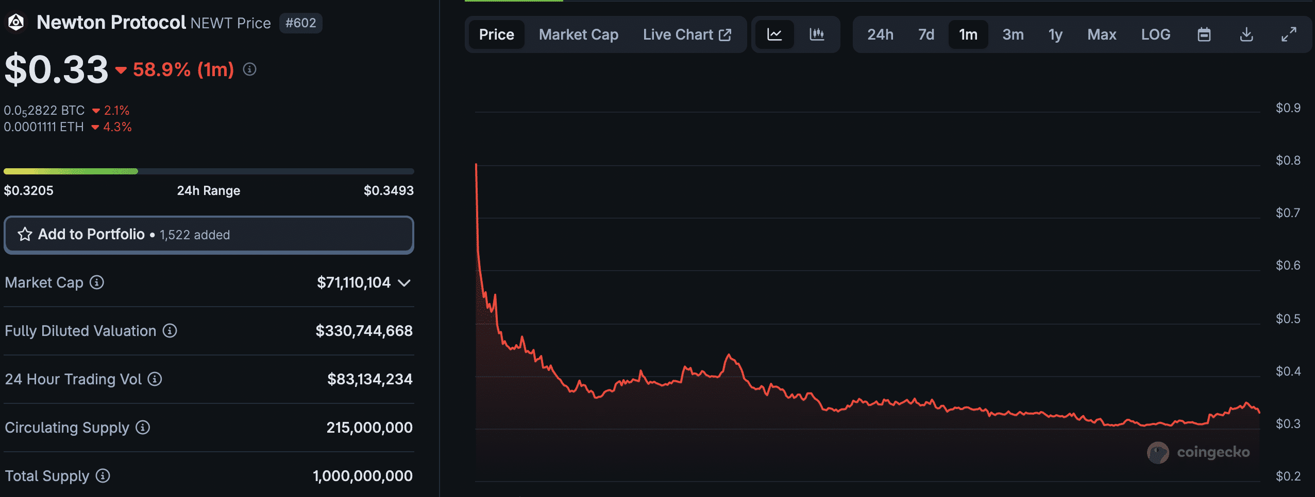Click Fully Diluted Valuation info icon
Screen dimensions: 1315x497
[170, 331]
